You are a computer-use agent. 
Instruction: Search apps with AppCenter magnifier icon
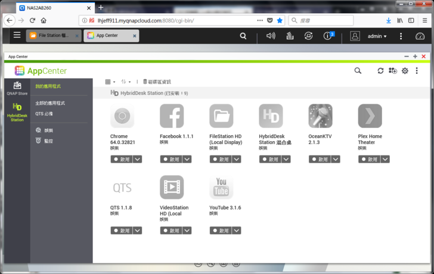point(358,71)
